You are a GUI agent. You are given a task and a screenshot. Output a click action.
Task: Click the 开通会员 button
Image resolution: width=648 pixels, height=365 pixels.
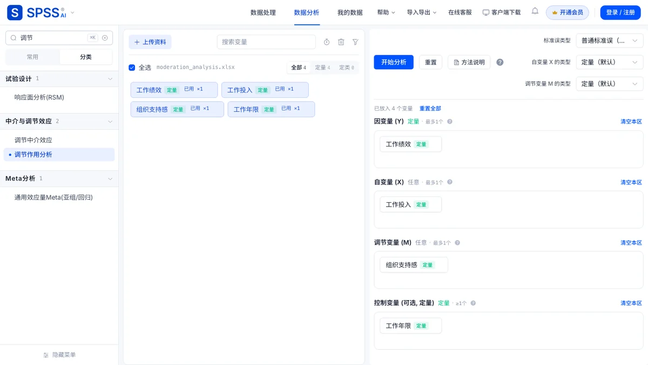[x=568, y=12]
